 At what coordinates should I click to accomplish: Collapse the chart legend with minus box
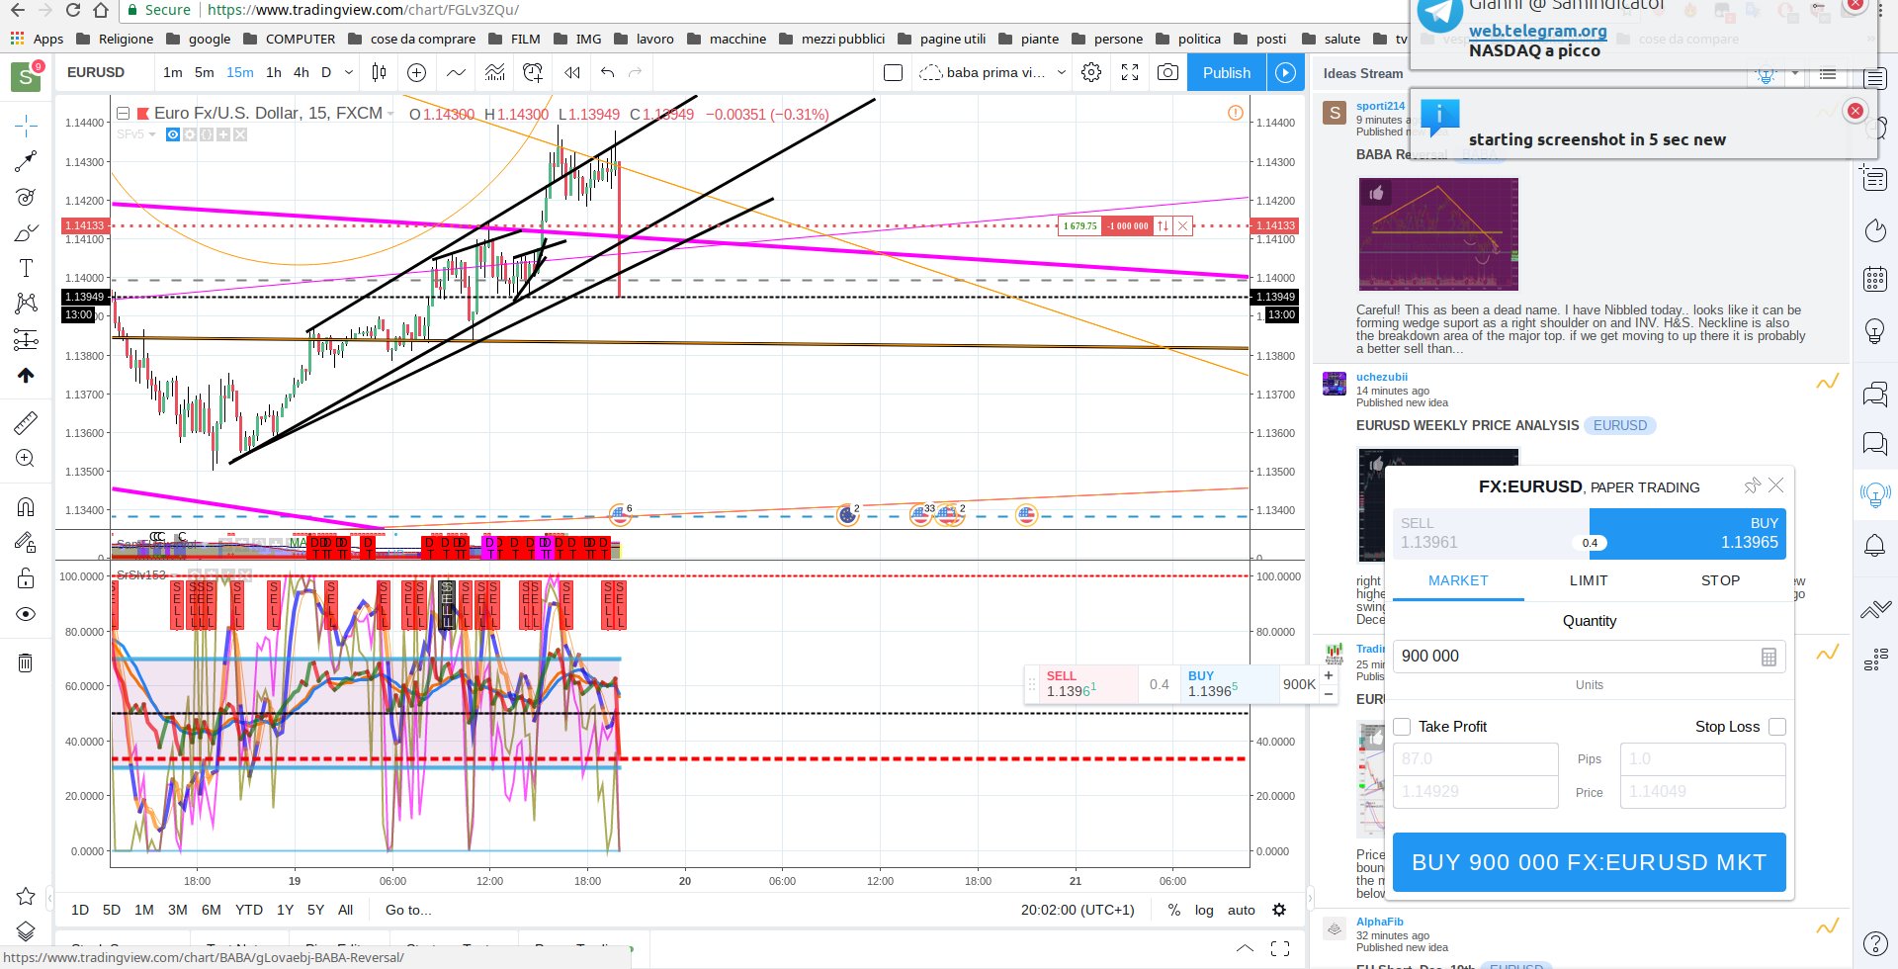coord(124,114)
